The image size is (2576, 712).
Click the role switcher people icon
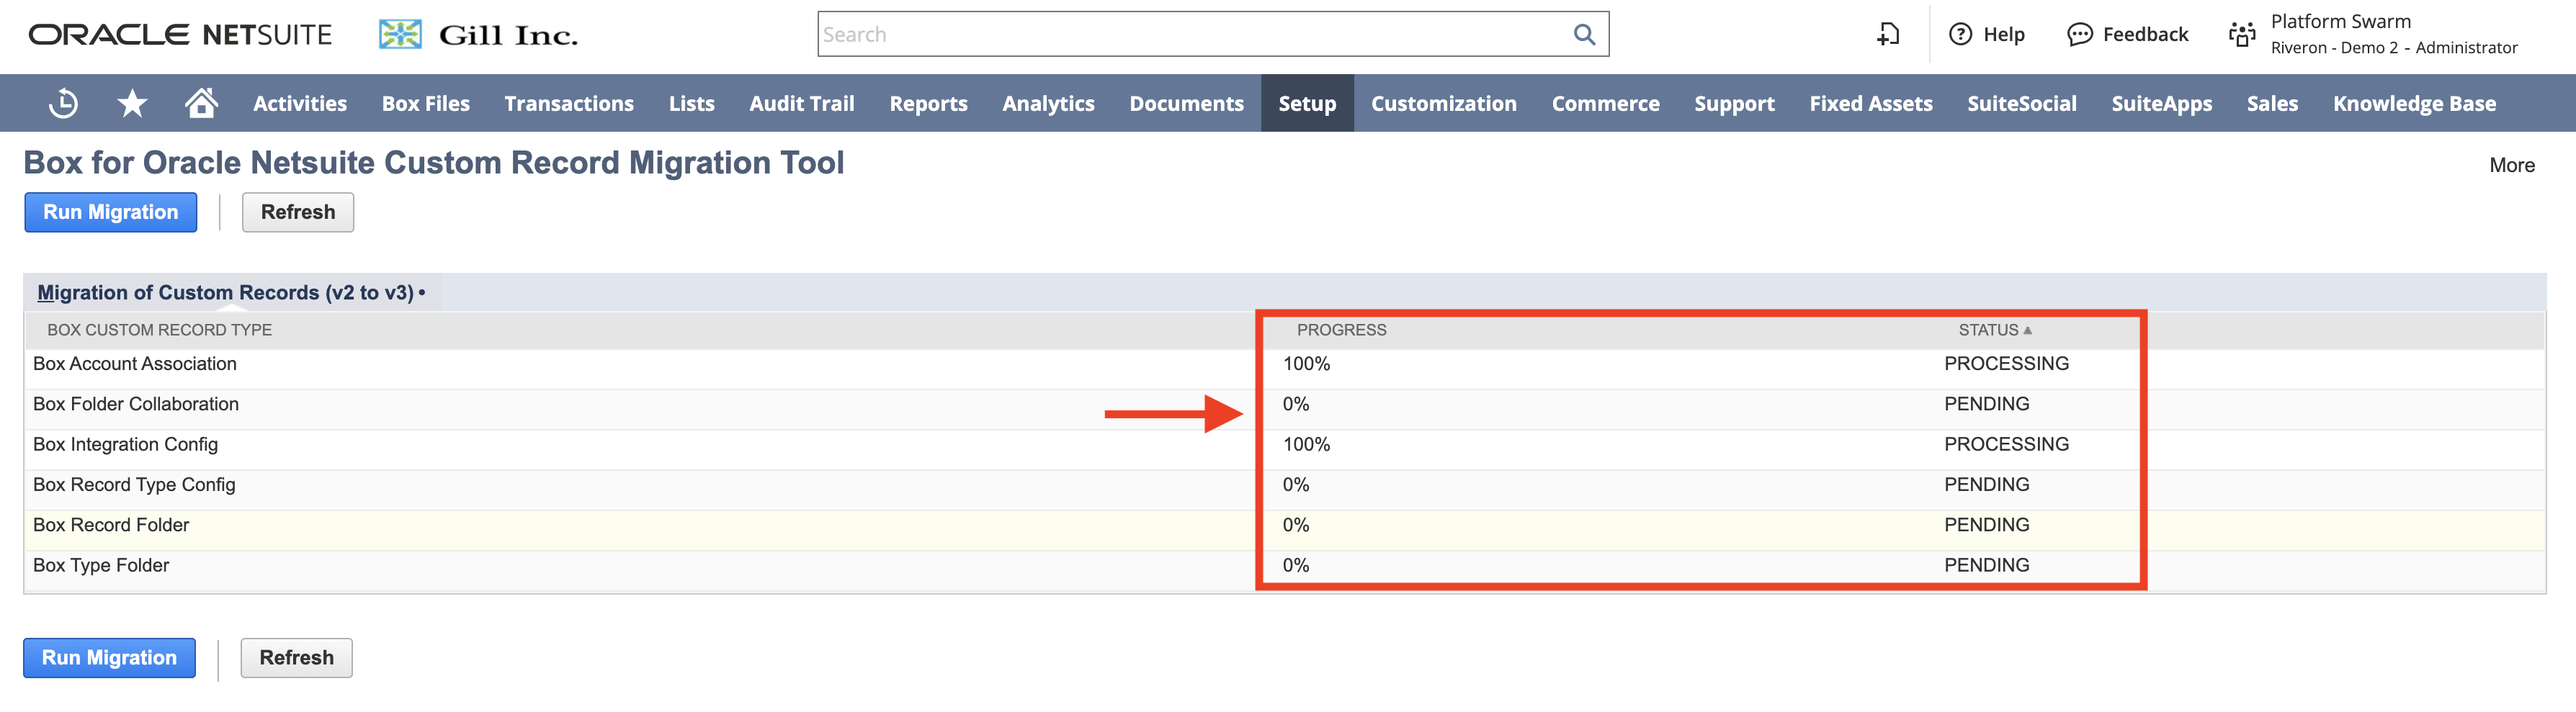pos(2242,34)
